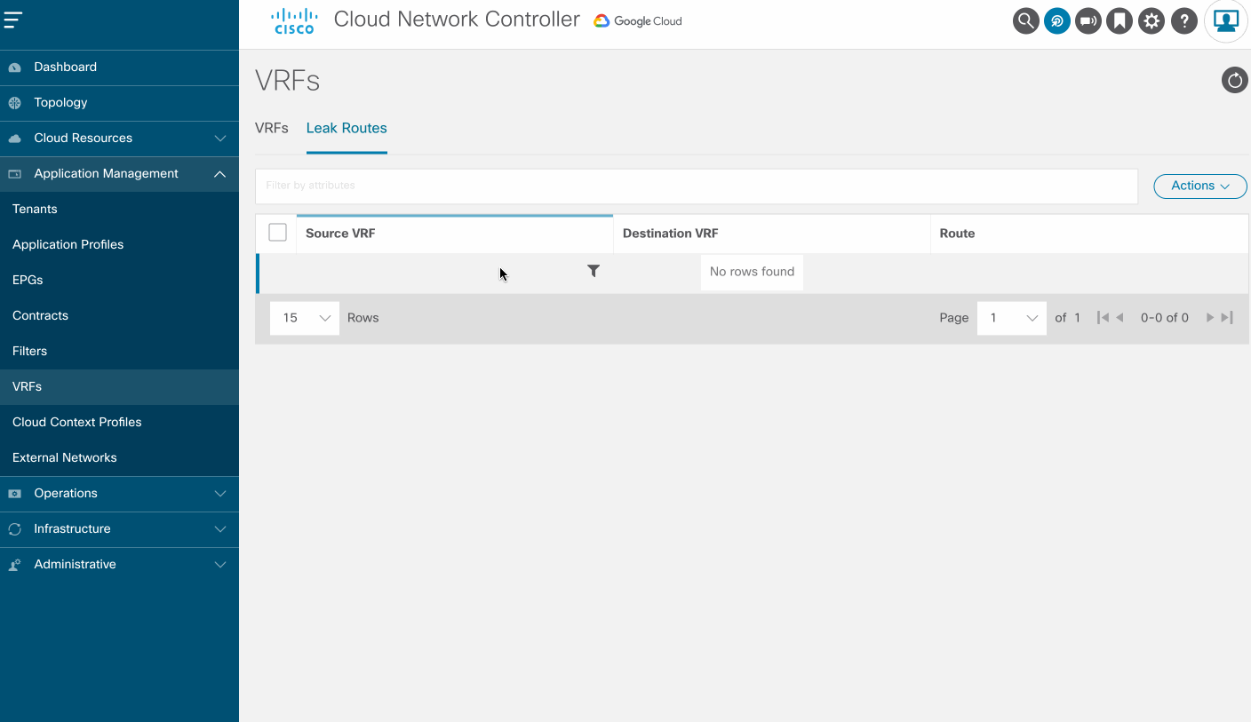The width and height of the screenshot is (1251, 722).
Task: Open the bookmark icon in header
Action: [1120, 21]
